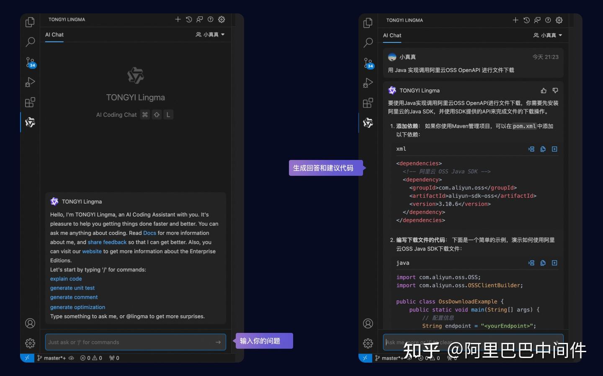
Task: Click the generate optimization command link
Action: [x=77, y=307]
